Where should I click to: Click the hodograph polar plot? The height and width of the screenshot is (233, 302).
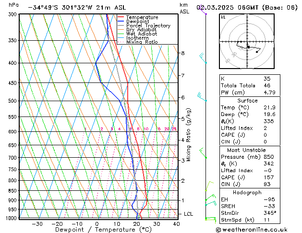click(x=247, y=41)
